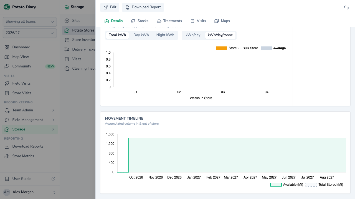Click the Cleaning Inspections clock icon
This screenshot has width=355, height=199.
[67, 69]
